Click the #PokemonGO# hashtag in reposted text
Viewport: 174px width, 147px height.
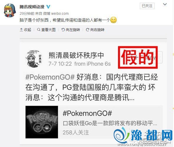[50, 77]
